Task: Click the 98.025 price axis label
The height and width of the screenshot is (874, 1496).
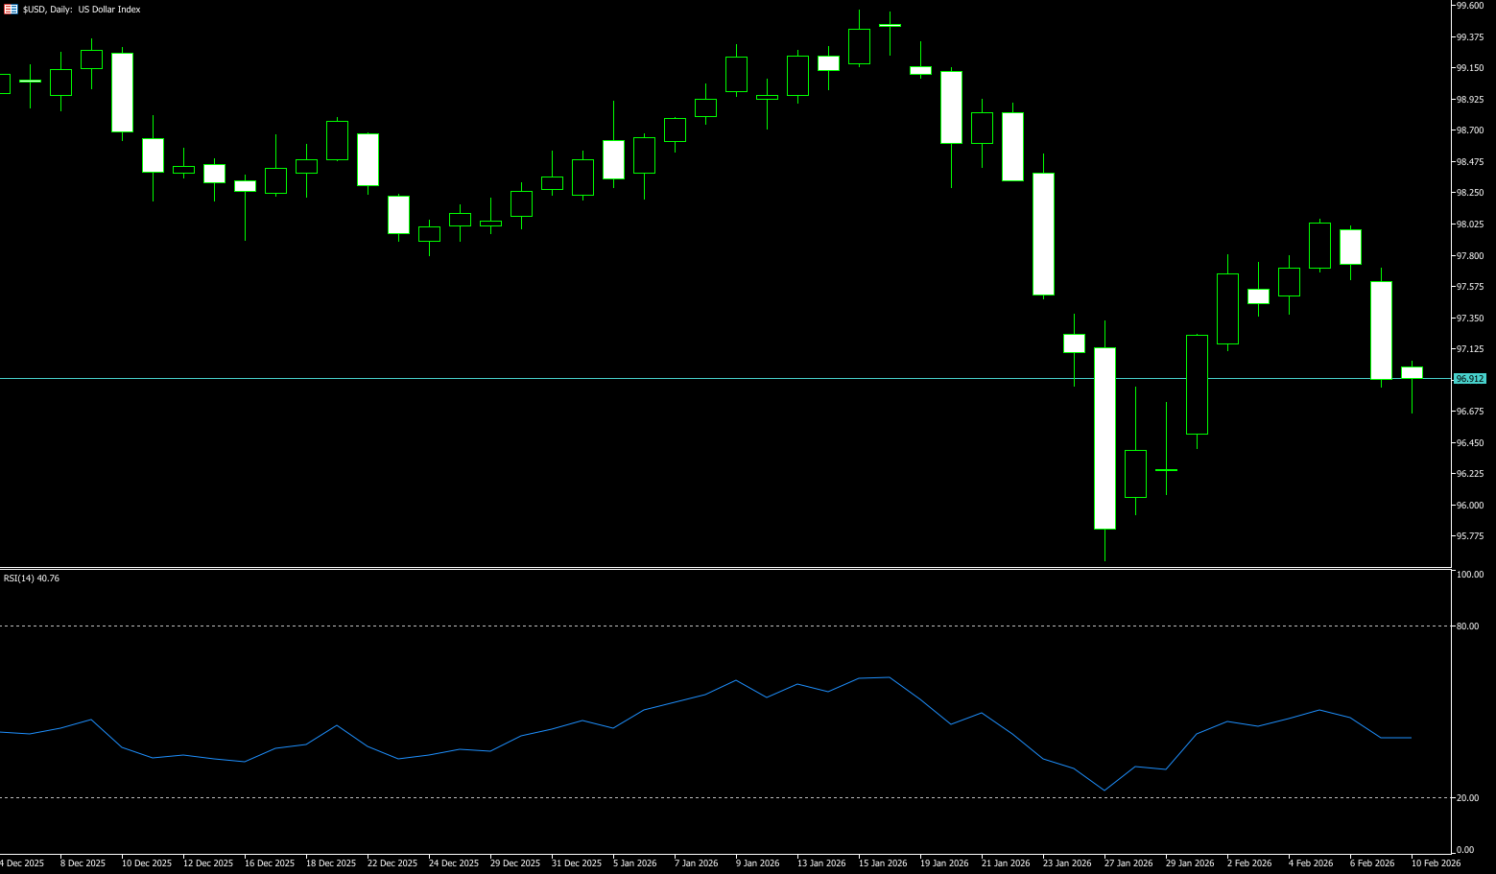Action: click(x=1470, y=224)
